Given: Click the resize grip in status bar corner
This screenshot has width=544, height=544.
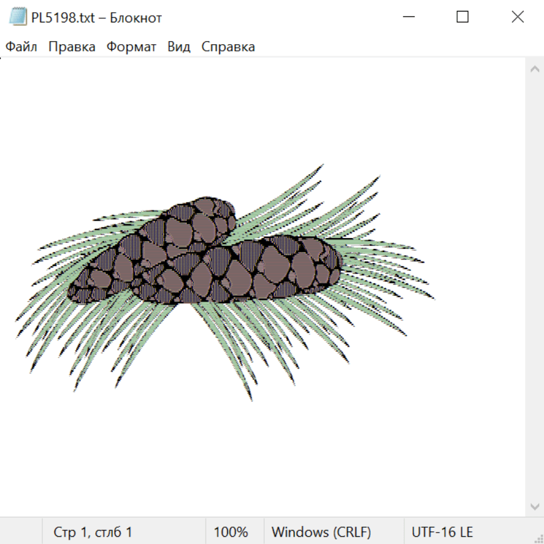Looking at the screenshot, I should pos(538,538).
